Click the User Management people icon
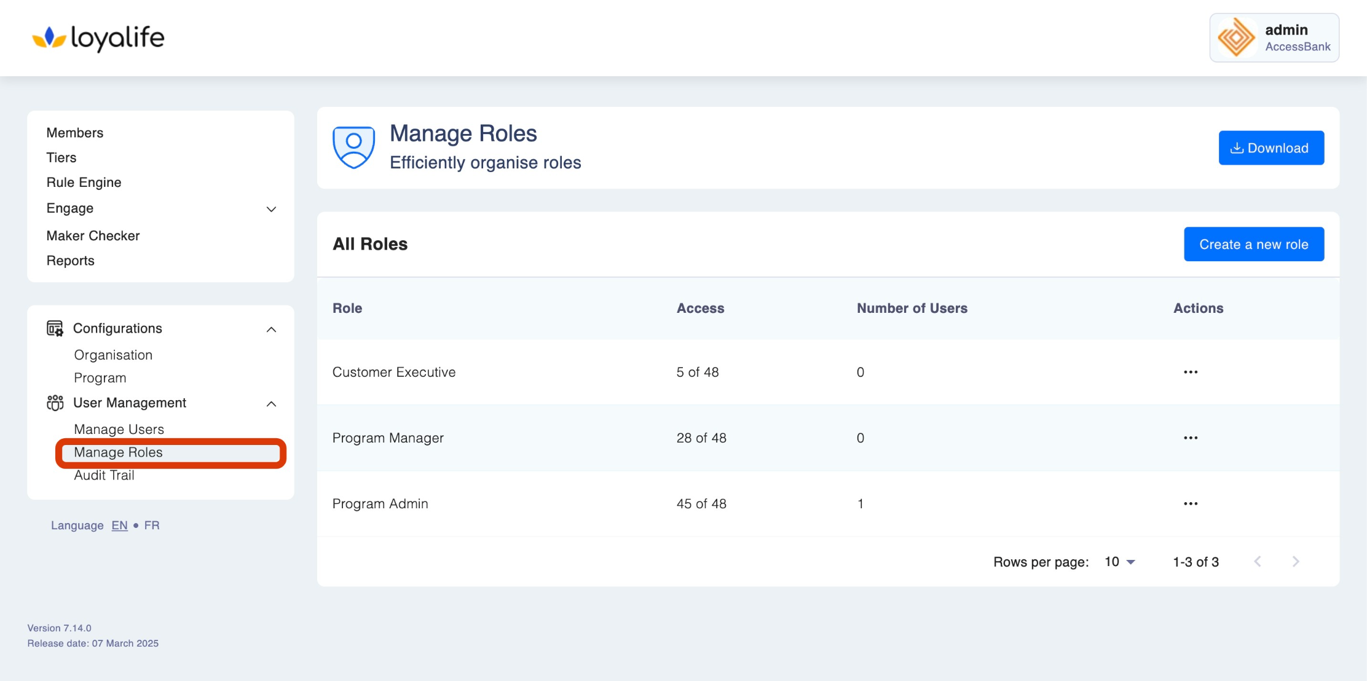 (55, 403)
